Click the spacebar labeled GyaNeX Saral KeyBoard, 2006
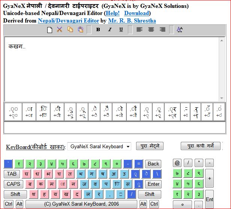Image resolution: width=231 pixels, height=209 pixels. point(81,204)
